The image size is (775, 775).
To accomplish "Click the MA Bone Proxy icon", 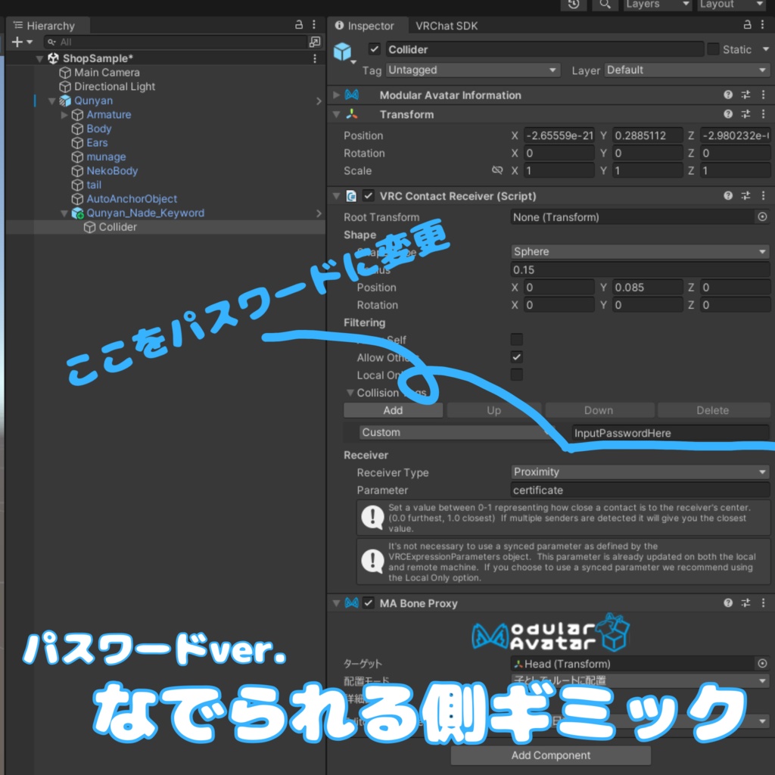I will [x=350, y=602].
